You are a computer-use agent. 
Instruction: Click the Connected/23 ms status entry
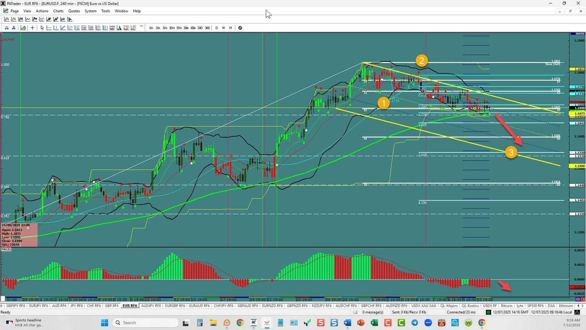point(461,312)
